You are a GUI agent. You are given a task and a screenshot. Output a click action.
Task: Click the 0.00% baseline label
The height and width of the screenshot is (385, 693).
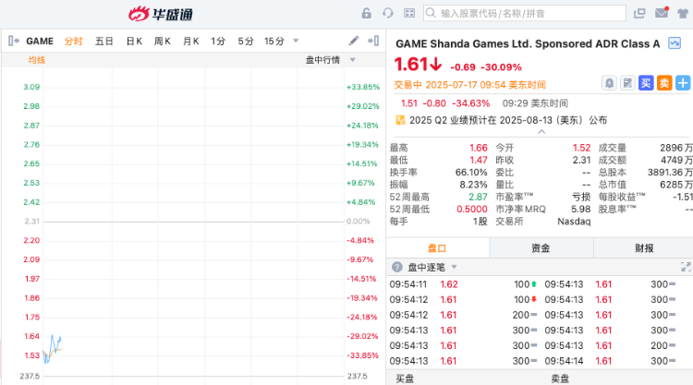click(x=358, y=222)
